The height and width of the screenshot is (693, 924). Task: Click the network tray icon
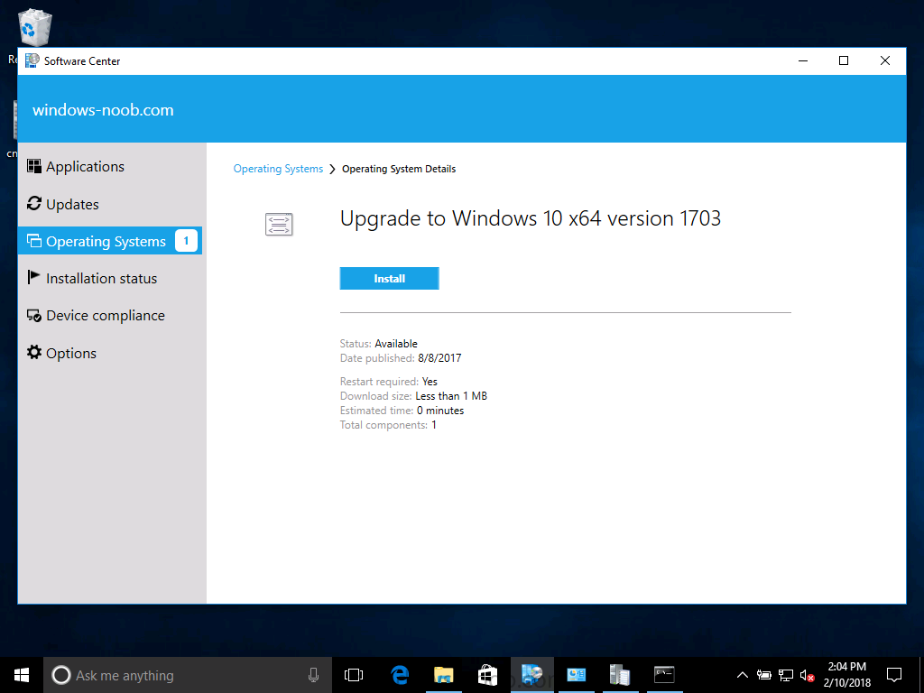pos(786,675)
